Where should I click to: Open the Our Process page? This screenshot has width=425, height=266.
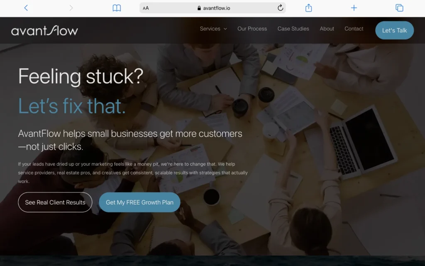[252, 29]
